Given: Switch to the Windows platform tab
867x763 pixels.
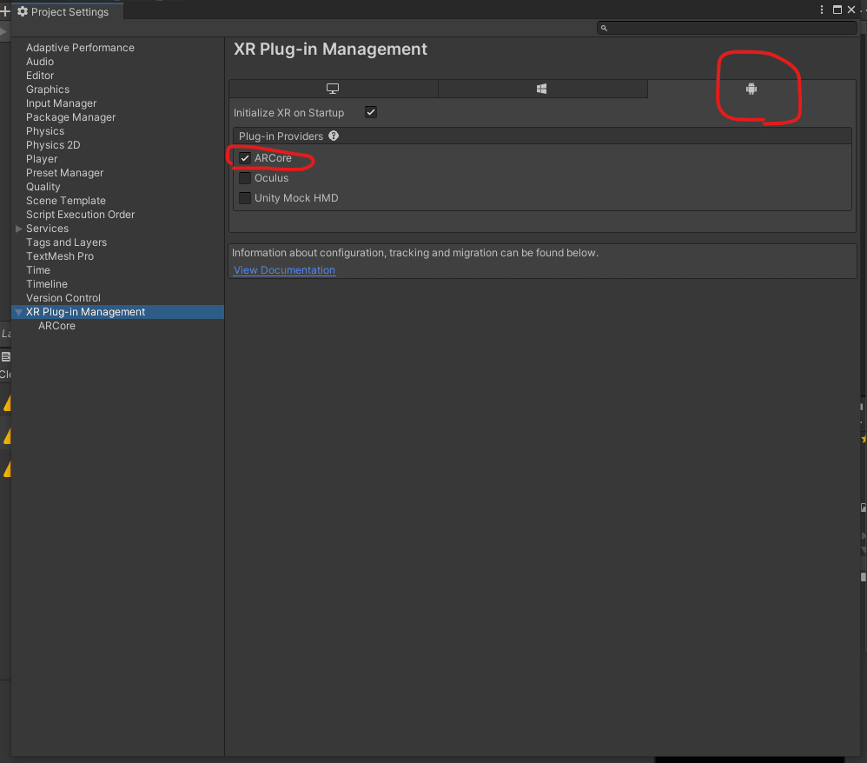Looking at the screenshot, I should (542, 89).
